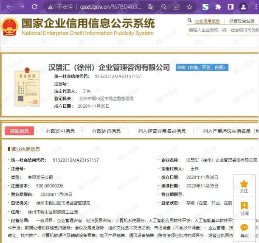Click the share page icon
Screen dimensions: 259x243
pos(177,7)
